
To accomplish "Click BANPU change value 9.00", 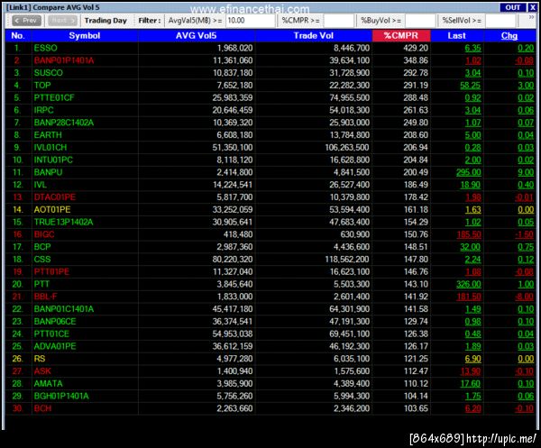I will tap(526, 172).
